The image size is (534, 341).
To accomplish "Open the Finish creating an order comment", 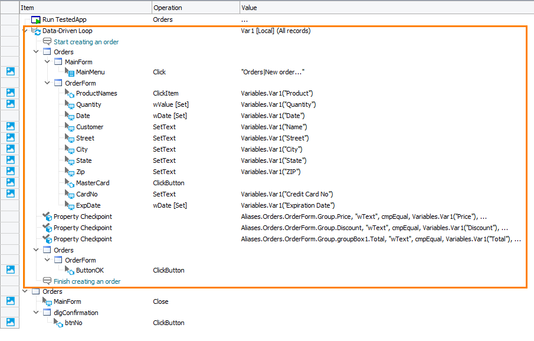I will 87,281.
